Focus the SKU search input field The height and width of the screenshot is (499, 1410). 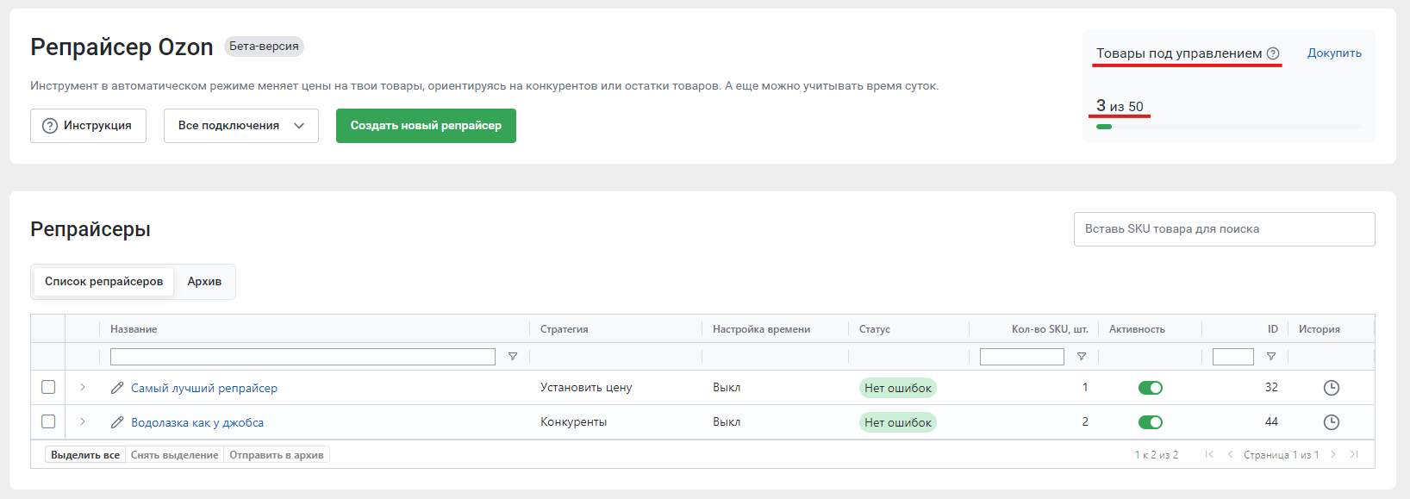click(x=1224, y=229)
